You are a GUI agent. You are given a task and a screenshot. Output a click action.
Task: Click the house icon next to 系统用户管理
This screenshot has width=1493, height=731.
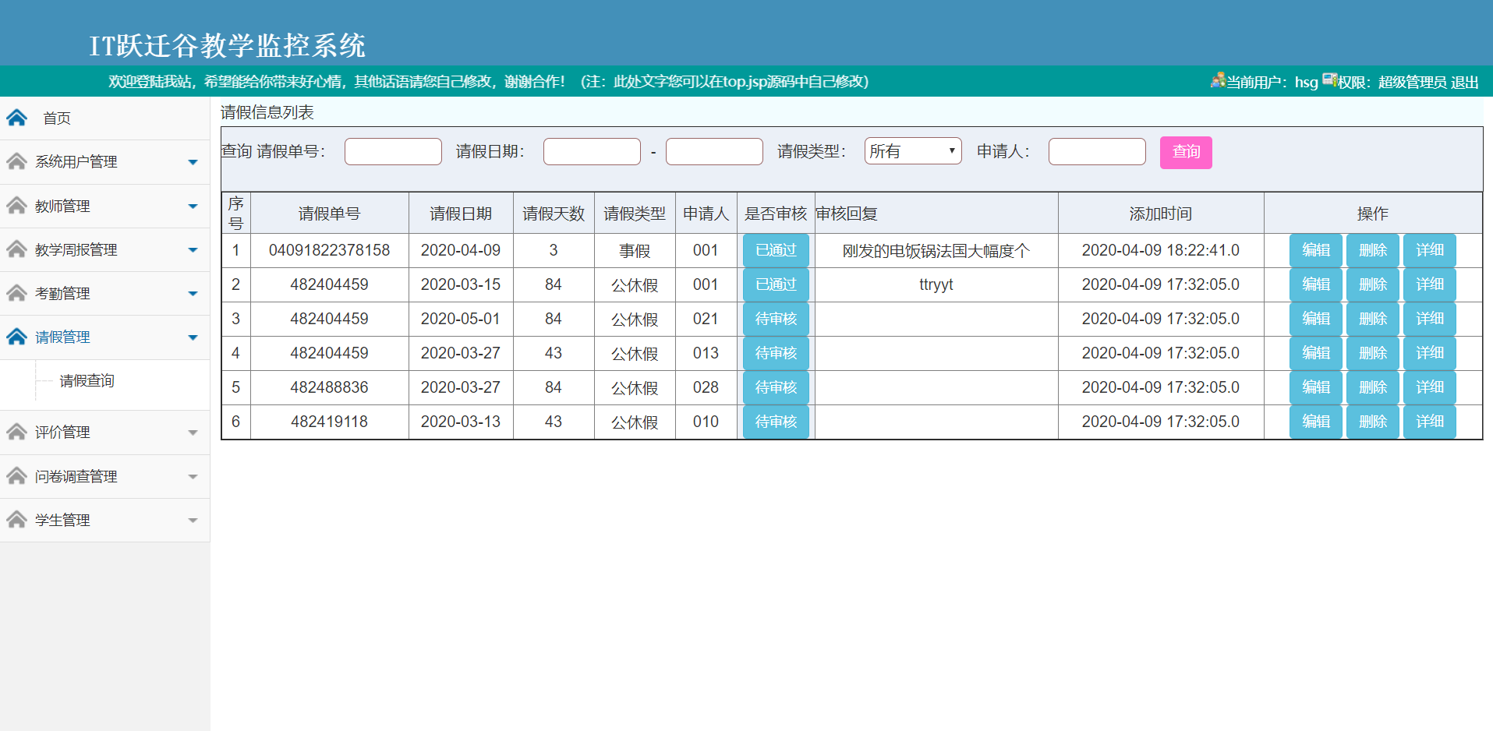[x=17, y=161]
